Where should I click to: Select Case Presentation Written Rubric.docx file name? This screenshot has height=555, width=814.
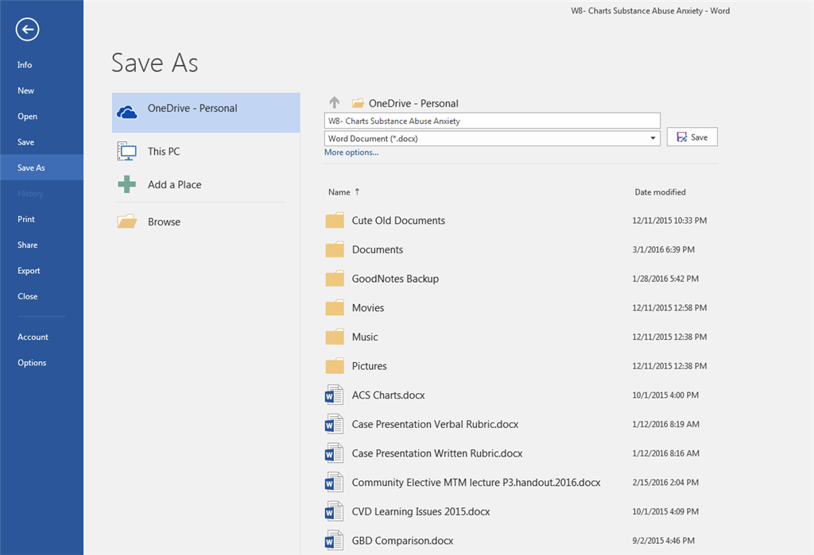tap(437, 453)
